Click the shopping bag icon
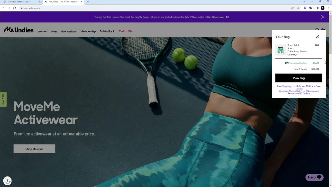This screenshot has height=187, width=332. click(x=323, y=30)
